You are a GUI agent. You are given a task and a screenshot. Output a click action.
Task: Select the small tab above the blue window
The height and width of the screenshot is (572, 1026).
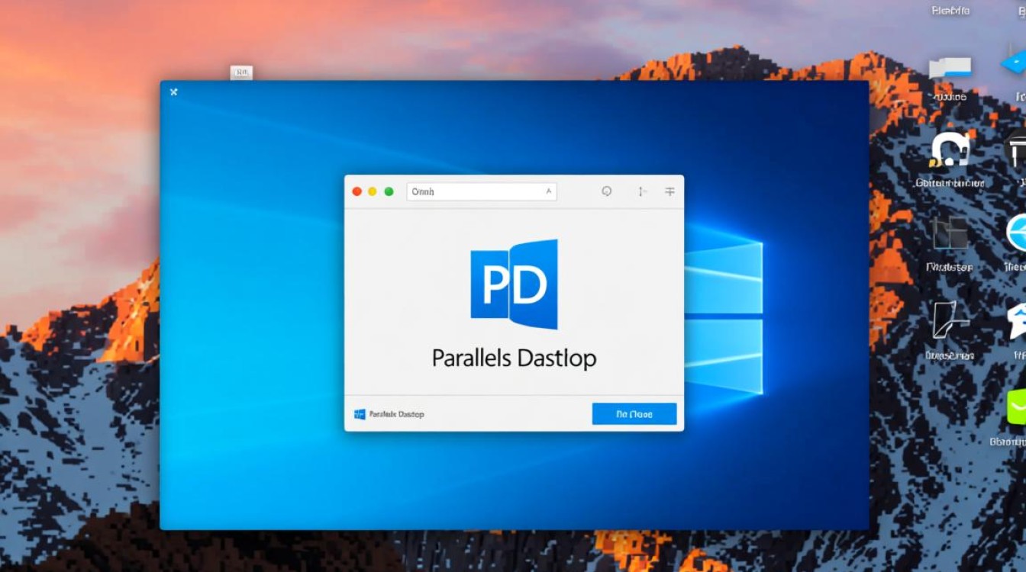241,73
